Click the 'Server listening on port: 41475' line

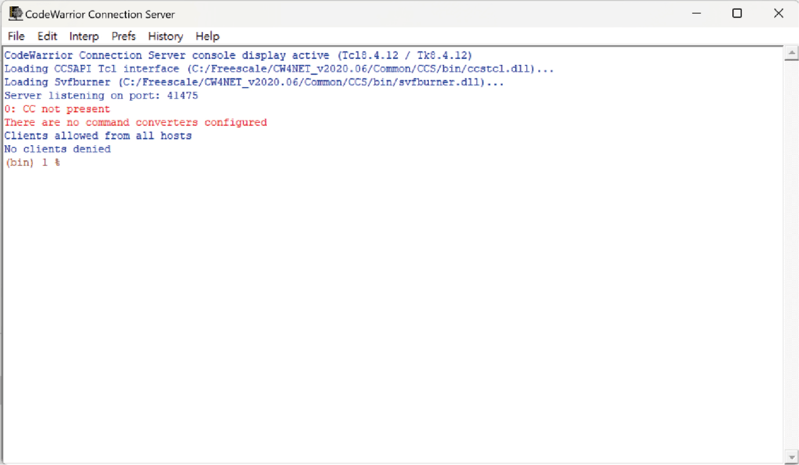[101, 96]
